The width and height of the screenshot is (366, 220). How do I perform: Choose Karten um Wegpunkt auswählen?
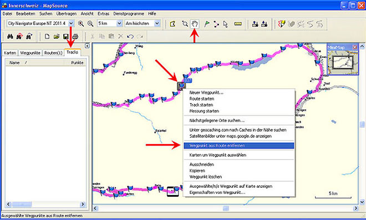click(239, 155)
